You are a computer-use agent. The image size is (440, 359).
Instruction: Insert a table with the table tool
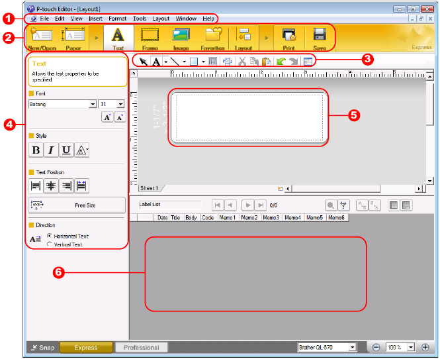212,61
